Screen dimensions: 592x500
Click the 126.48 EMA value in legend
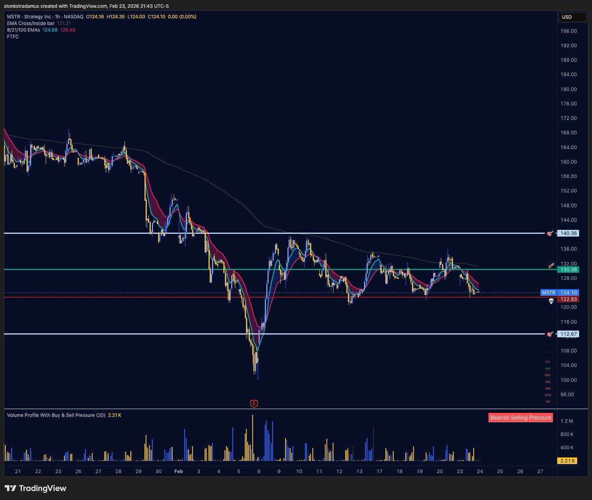point(68,30)
